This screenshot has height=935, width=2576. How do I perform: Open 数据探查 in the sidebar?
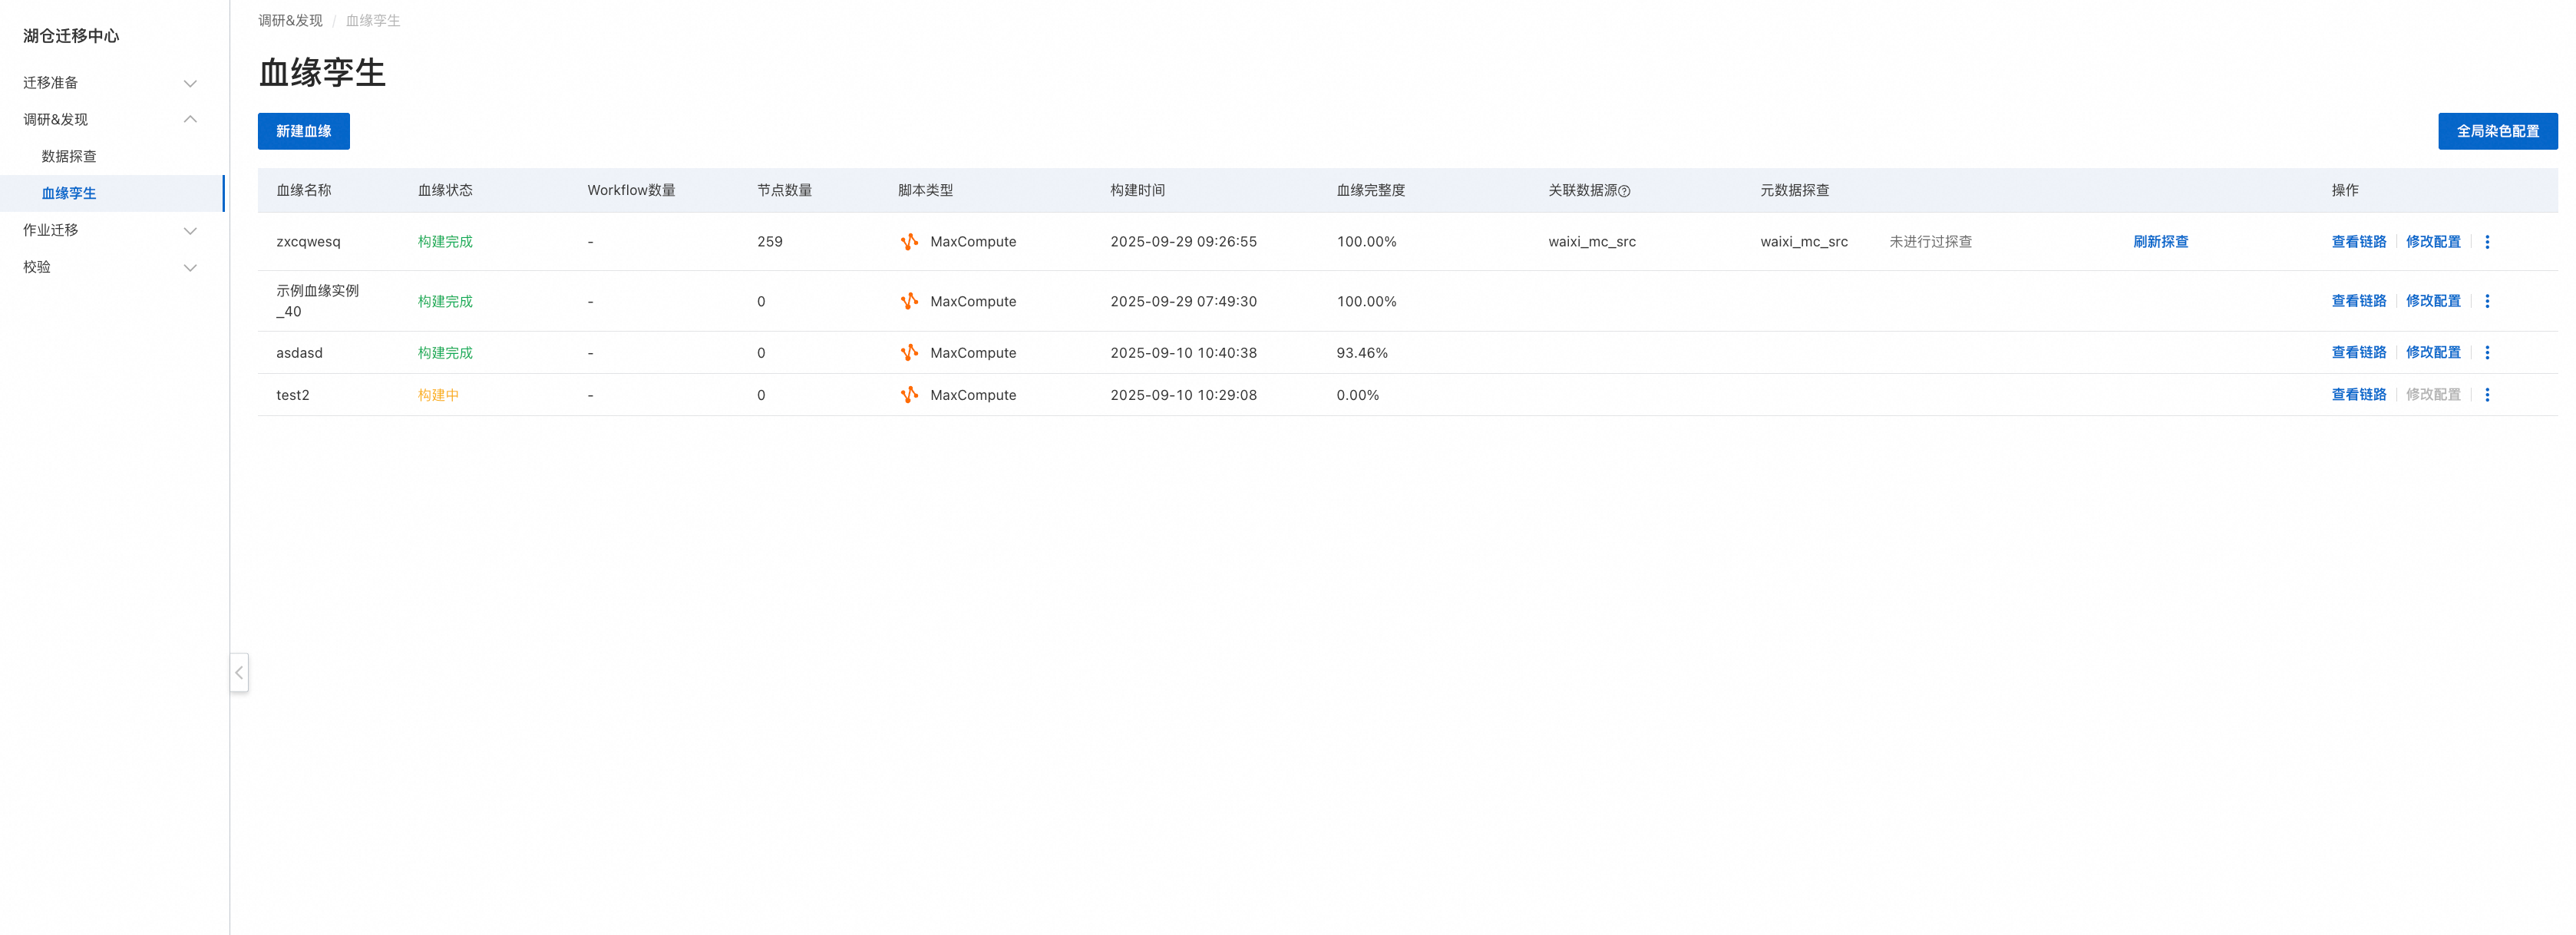coord(69,157)
